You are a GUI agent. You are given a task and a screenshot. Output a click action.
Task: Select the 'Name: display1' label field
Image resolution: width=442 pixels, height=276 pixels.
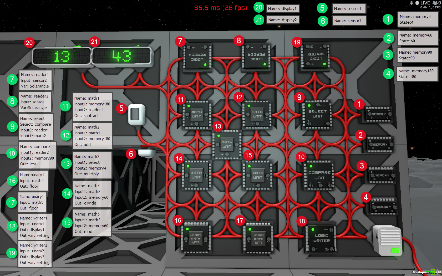pyautogui.click(x=283, y=8)
